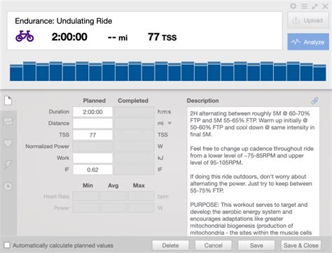332x253 pixels.
Task: Click the Normalized Power label
Action: pyautogui.click(x=48, y=146)
